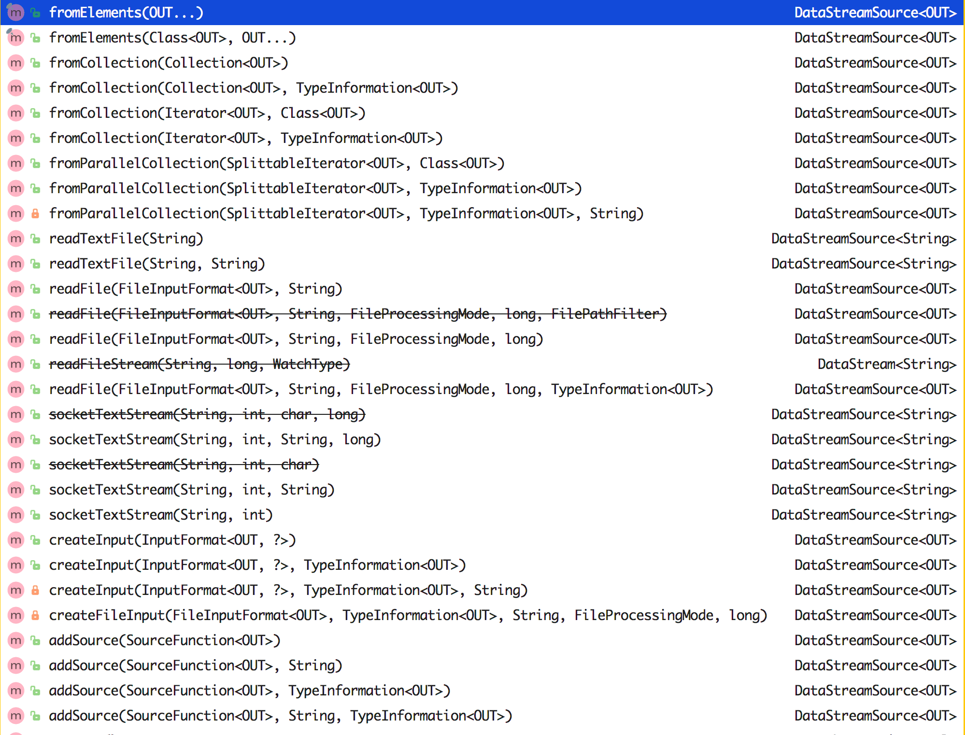Image resolution: width=965 pixels, height=735 pixels.
Task: Click DataStream<String> return type of readFileStream
Action: click(886, 364)
